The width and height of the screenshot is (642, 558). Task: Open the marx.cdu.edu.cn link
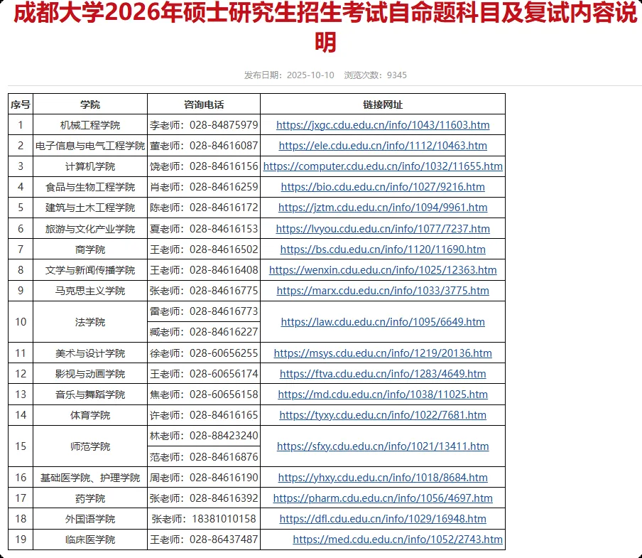[383, 291]
